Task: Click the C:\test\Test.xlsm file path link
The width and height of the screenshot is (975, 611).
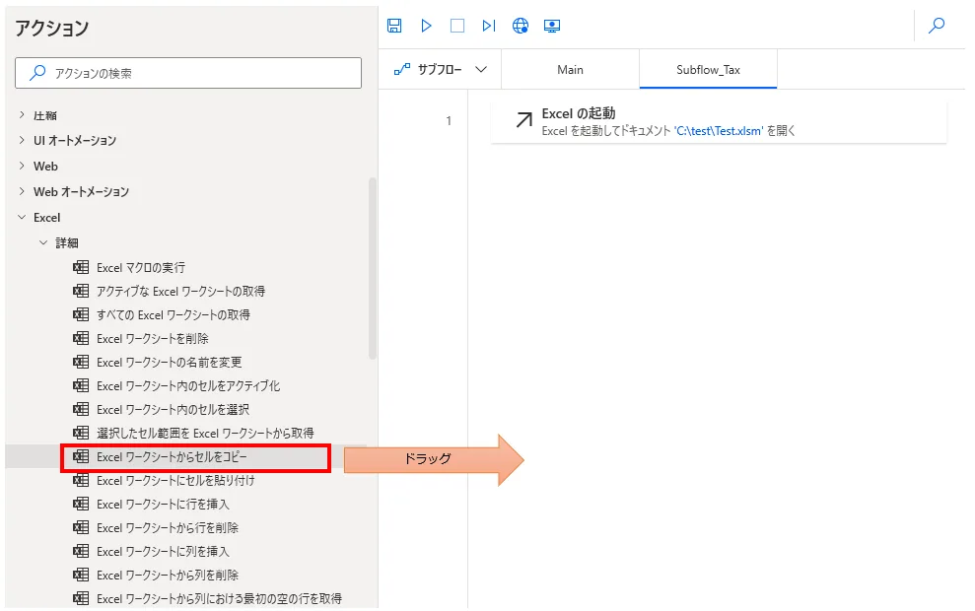Action: coord(719,131)
